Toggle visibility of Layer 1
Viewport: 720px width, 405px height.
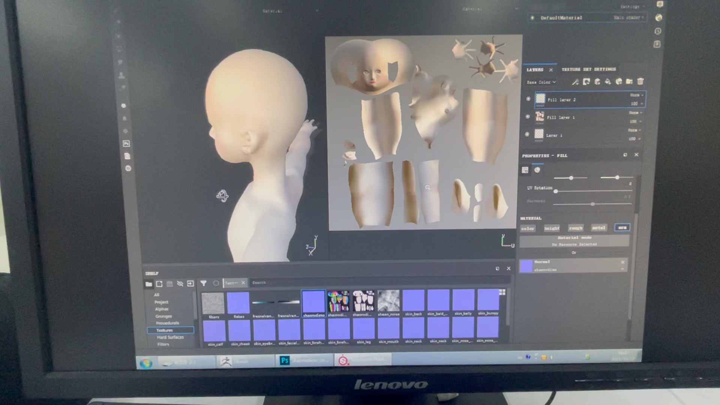(527, 134)
